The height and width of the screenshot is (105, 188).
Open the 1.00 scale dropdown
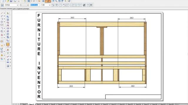[46, 5]
